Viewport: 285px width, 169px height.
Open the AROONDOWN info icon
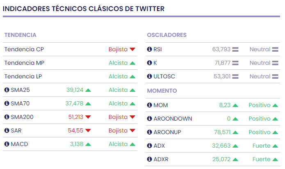tap(149, 119)
